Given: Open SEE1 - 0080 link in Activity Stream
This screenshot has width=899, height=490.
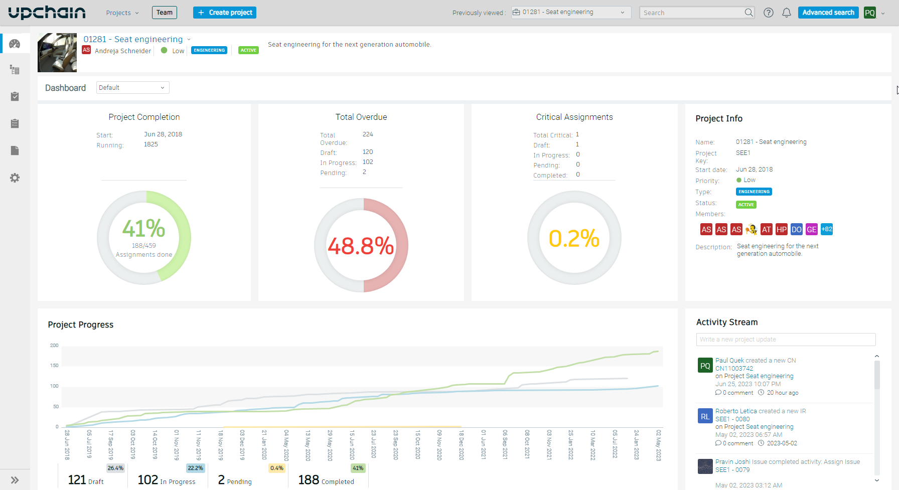Looking at the screenshot, I should [x=732, y=419].
